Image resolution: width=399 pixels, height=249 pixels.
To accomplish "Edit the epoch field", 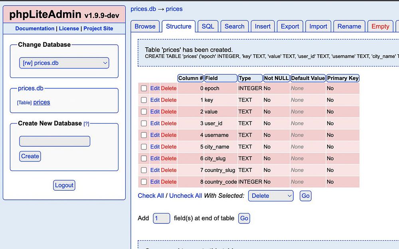I will click(x=155, y=88).
